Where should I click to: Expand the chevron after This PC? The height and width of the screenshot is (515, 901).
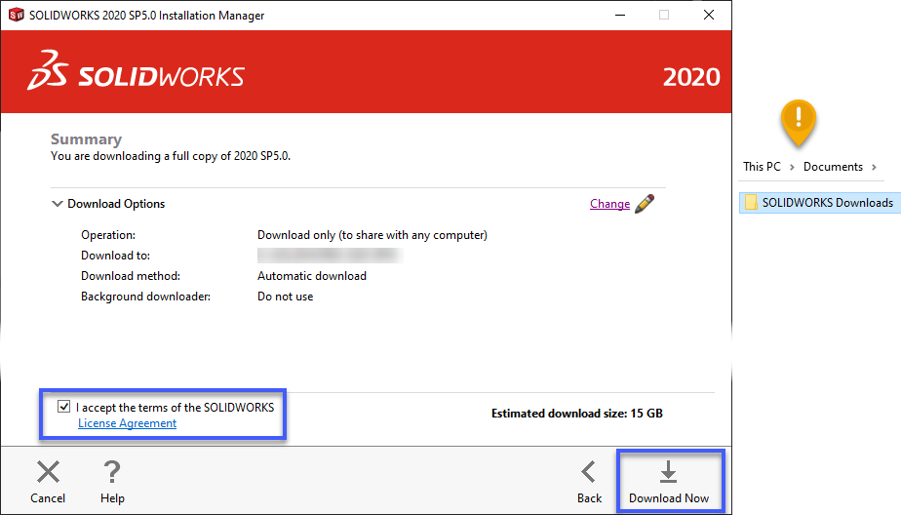tap(792, 167)
